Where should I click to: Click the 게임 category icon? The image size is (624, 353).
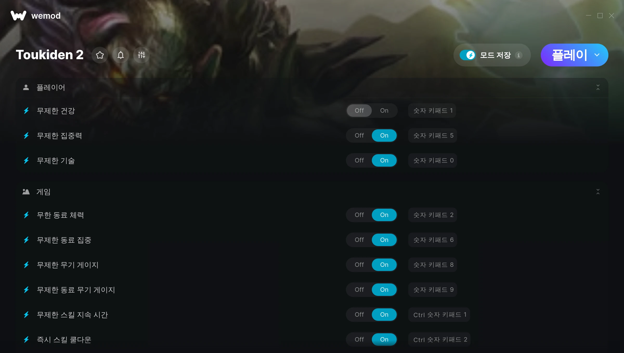pyautogui.click(x=26, y=192)
